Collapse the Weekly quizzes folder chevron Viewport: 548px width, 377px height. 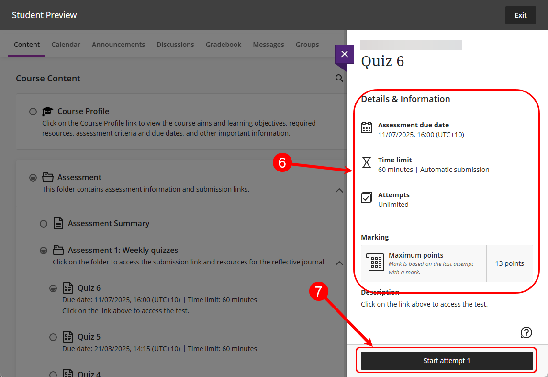(x=339, y=263)
